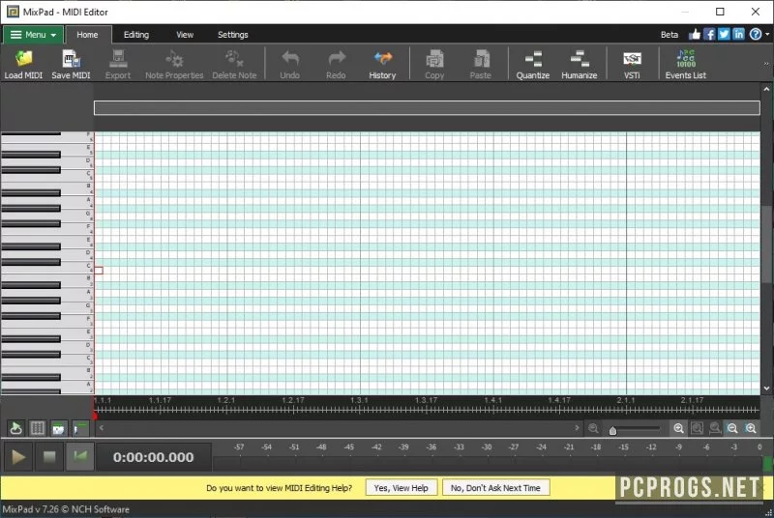Switch to the Home tab

point(87,35)
